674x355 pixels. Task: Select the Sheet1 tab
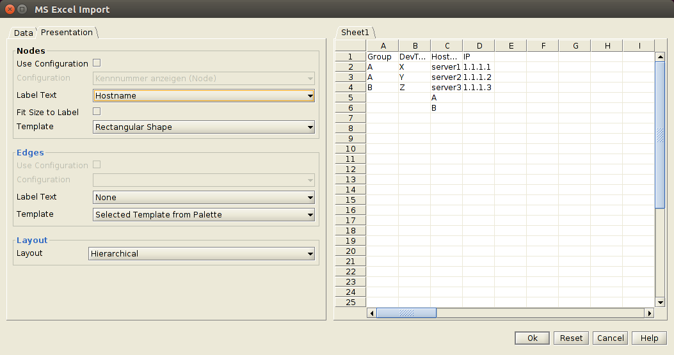(x=355, y=33)
